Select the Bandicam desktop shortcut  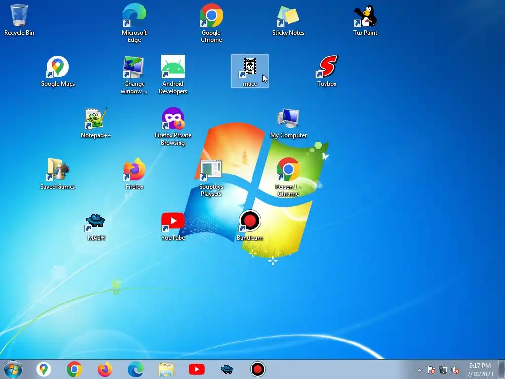point(250,225)
